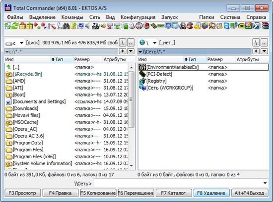
Task: Open the right panel favorites asterisk button
Action: 256,51
